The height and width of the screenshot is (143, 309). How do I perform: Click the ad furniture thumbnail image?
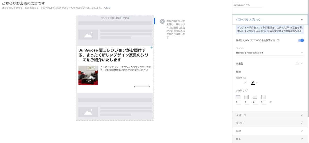pos(88,75)
